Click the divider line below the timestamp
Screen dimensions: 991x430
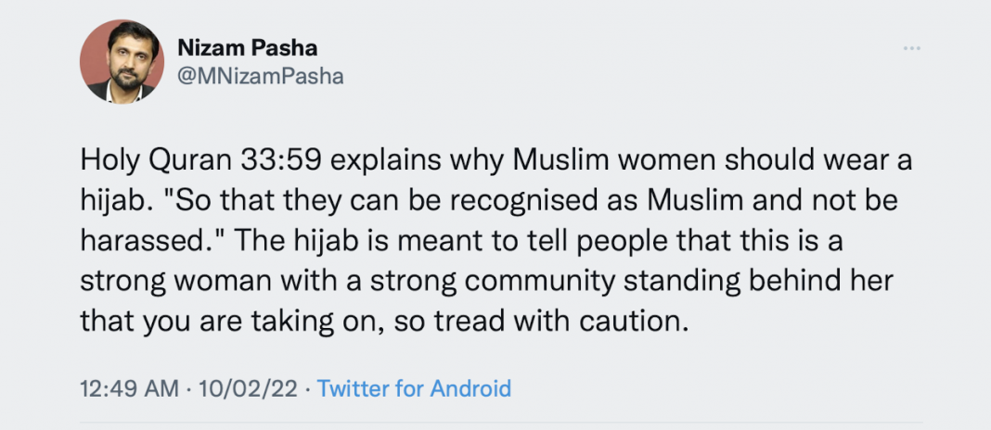pos(495,424)
